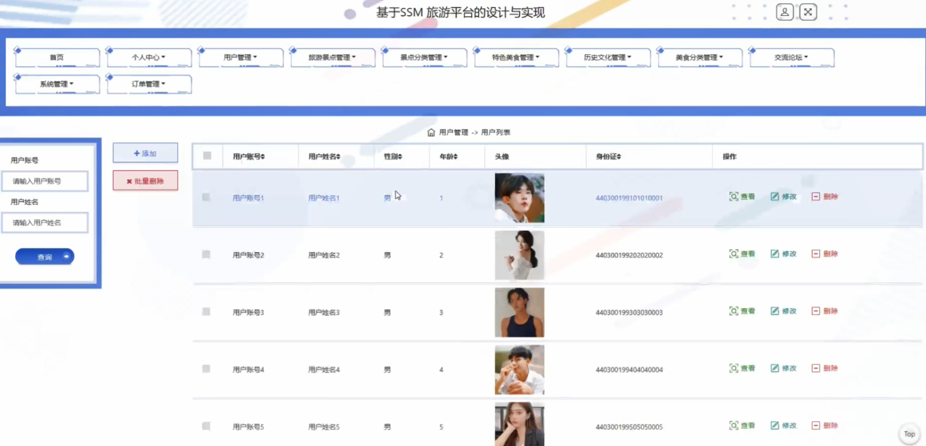Sort by 年龄 column sort arrows
Screen dimensions: 926x446
click(455, 157)
